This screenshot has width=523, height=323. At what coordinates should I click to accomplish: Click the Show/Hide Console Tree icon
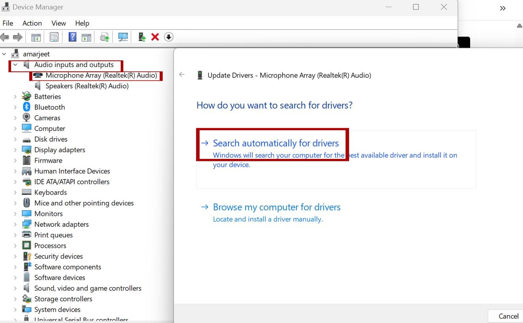(36, 37)
